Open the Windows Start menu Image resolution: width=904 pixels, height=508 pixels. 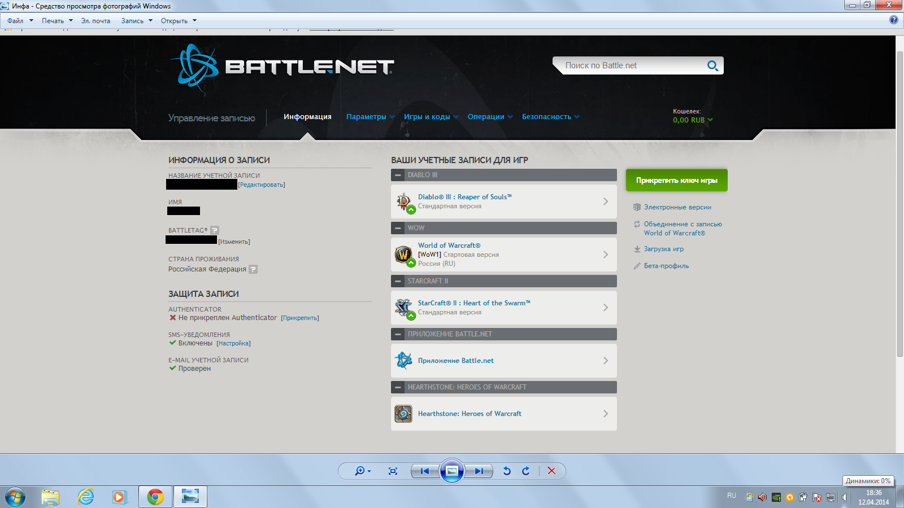click(15, 497)
